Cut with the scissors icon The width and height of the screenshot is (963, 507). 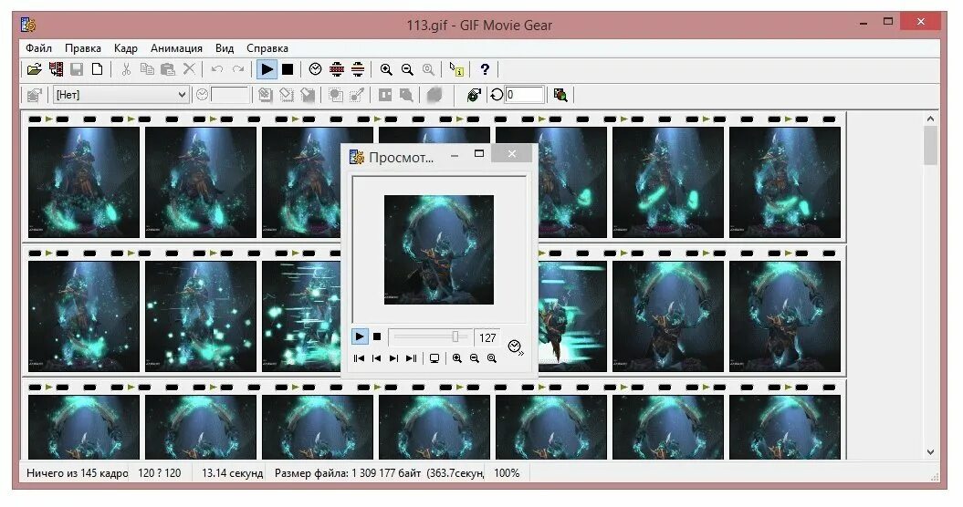pyautogui.click(x=126, y=69)
